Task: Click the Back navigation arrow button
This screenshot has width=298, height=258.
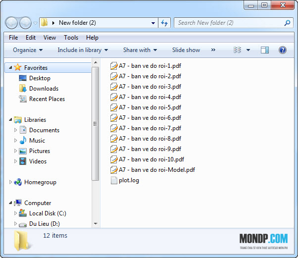Action: click(x=11, y=23)
